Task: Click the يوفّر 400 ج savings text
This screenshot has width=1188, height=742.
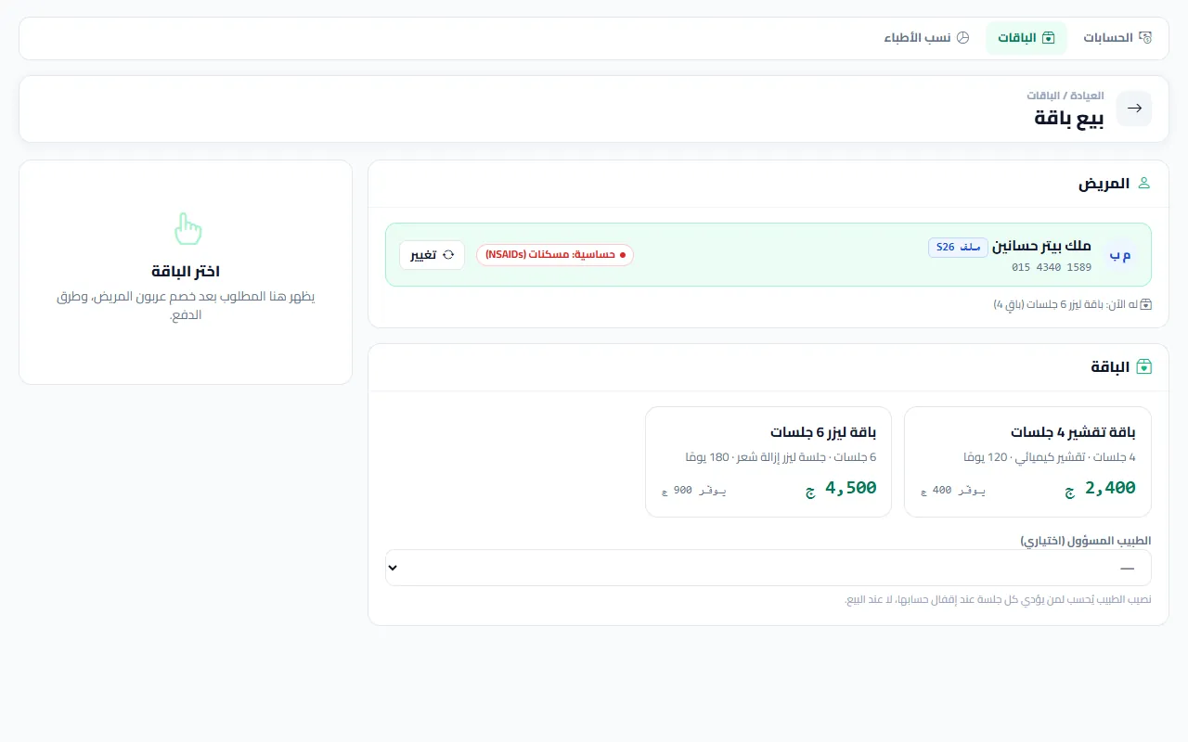Action: tap(953, 491)
